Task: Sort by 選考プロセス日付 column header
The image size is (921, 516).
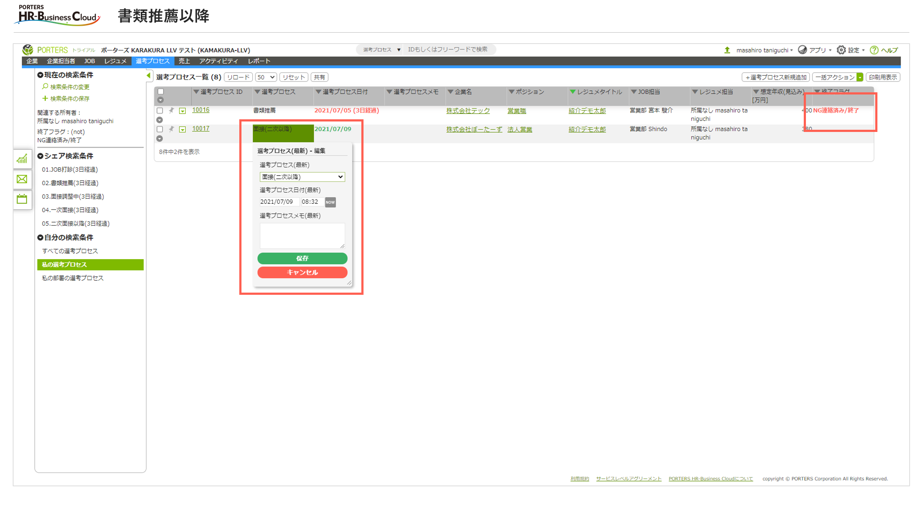Action: click(345, 92)
